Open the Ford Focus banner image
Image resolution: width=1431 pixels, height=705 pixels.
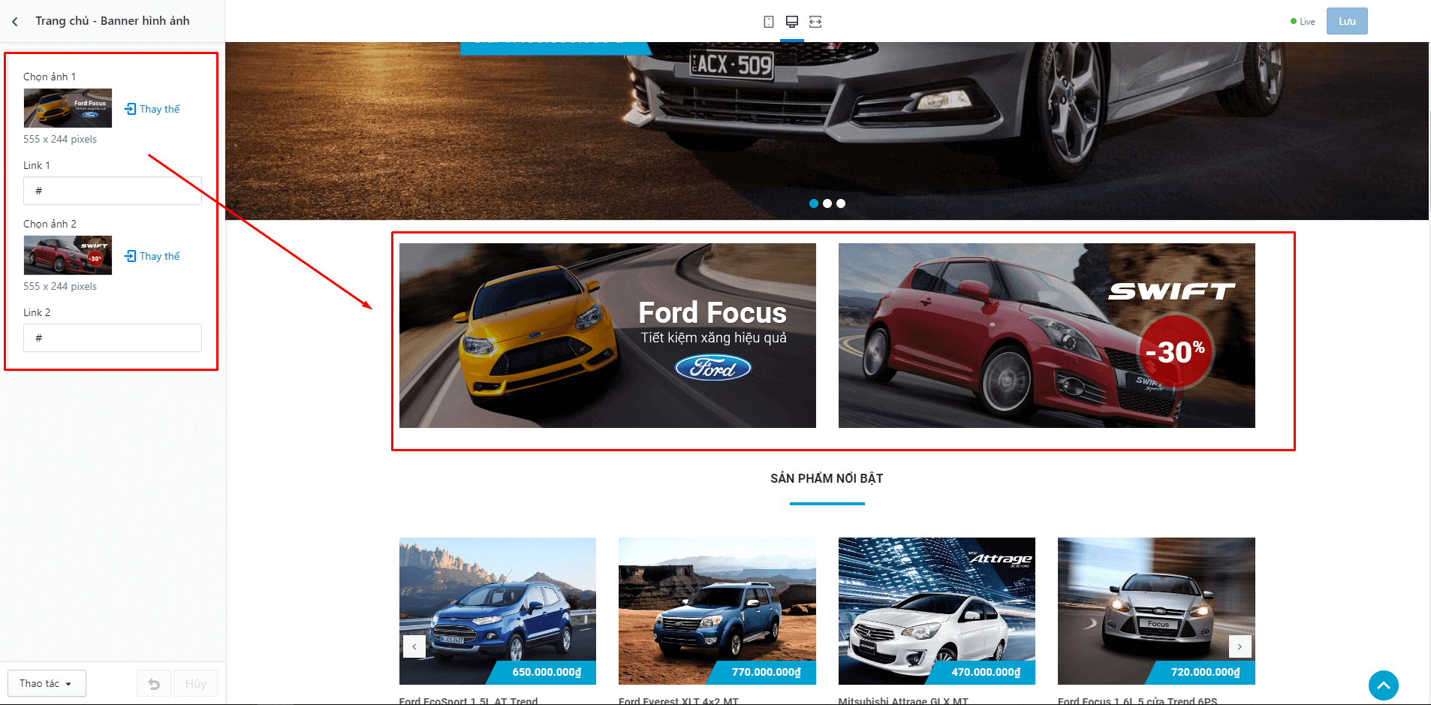click(607, 336)
